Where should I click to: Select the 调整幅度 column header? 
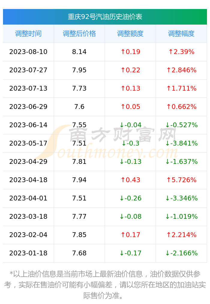tap(181, 34)
